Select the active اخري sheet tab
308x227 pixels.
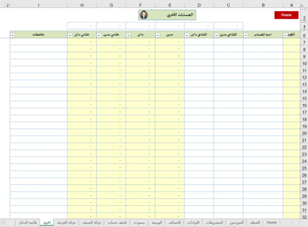tap(47, 222)
